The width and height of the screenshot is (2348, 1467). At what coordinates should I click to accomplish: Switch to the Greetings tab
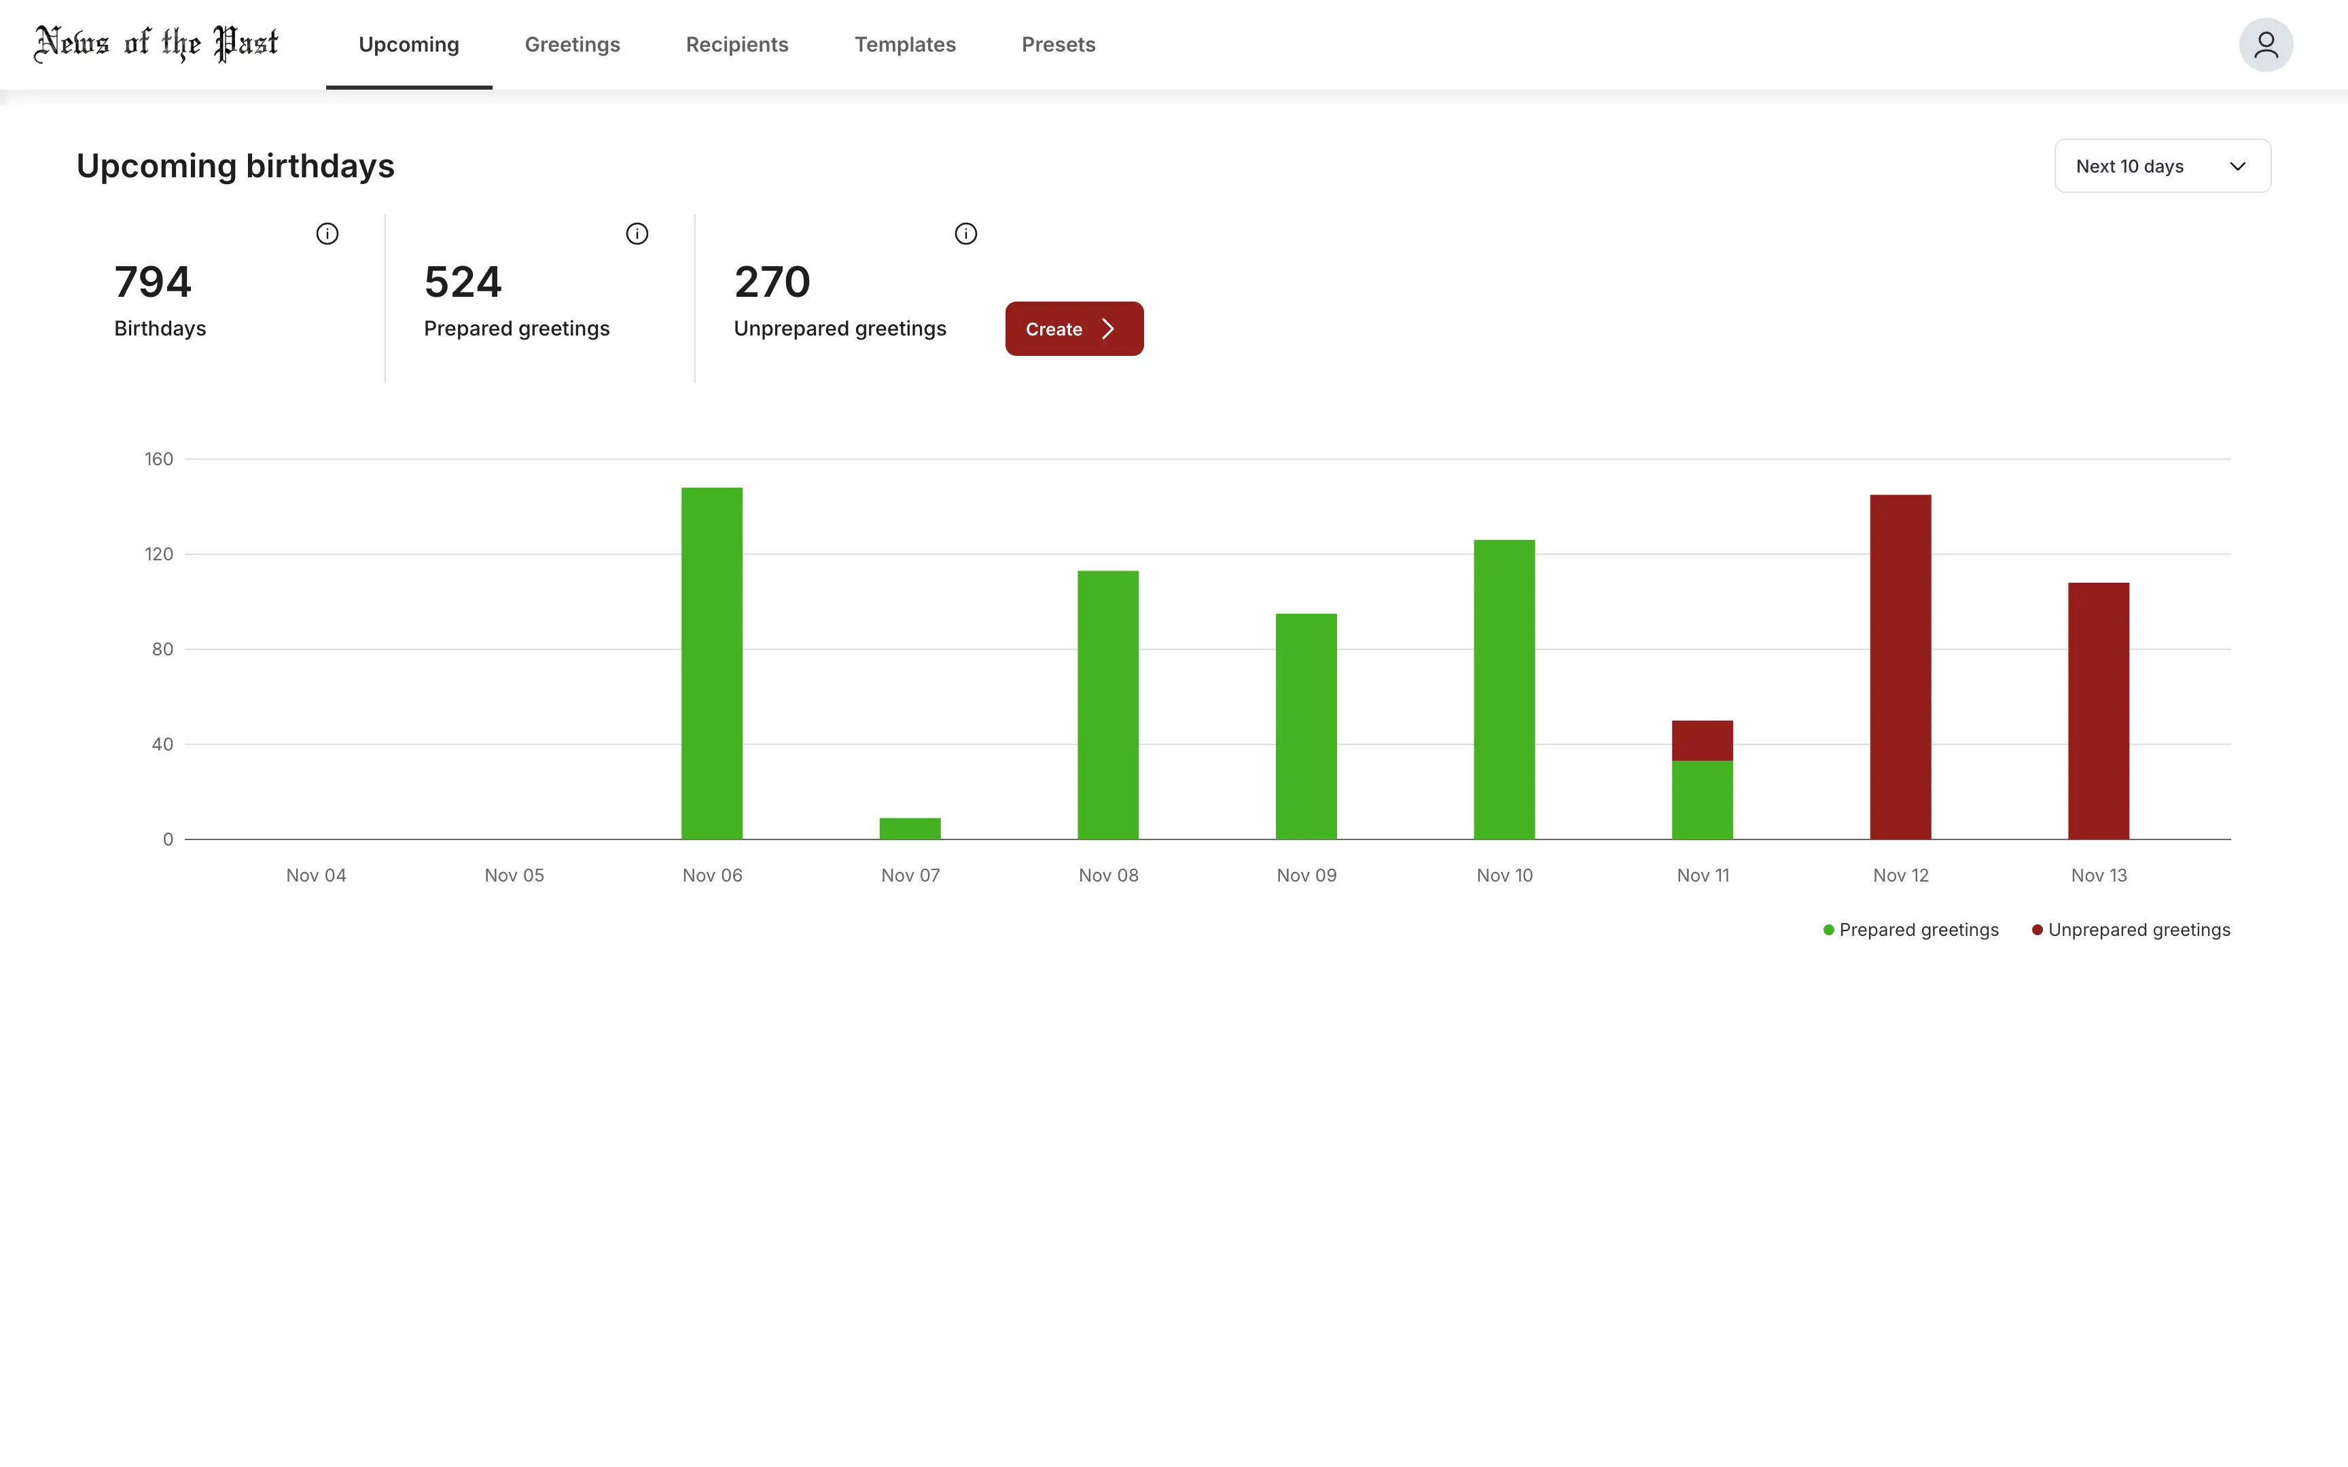pyautogui.click(x=573, y=43)
